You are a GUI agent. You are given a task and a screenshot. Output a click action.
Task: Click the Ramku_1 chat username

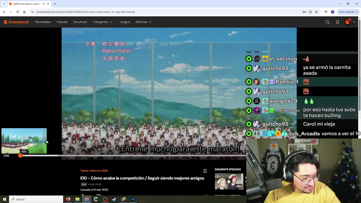pyautogui.click(x=287, y=82)
